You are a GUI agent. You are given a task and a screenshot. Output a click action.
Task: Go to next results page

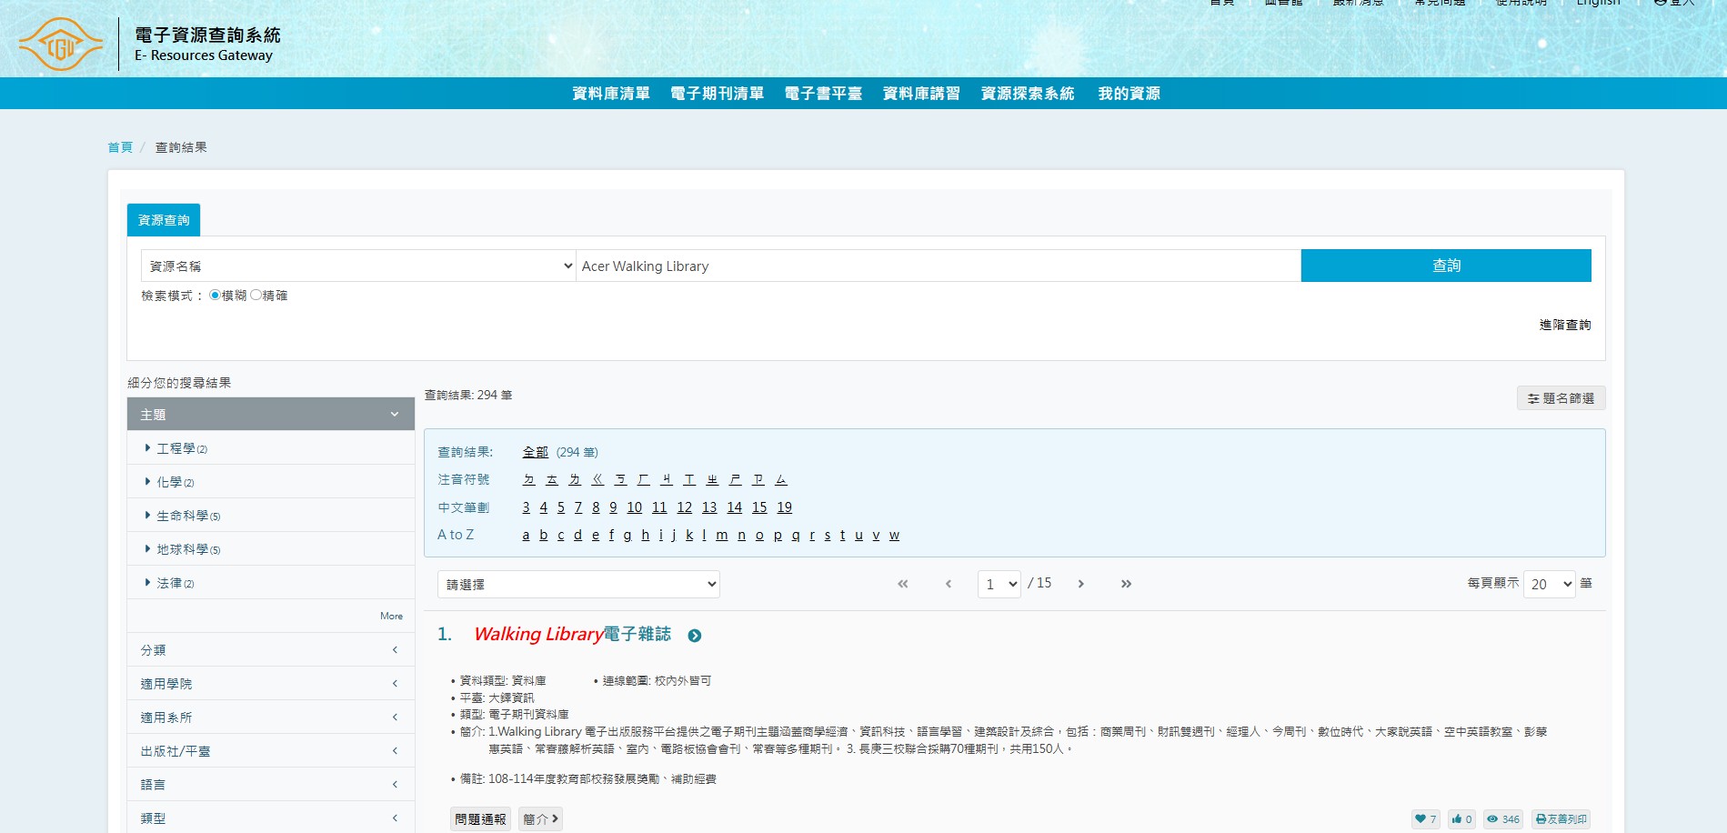[x=1080, y=584]
